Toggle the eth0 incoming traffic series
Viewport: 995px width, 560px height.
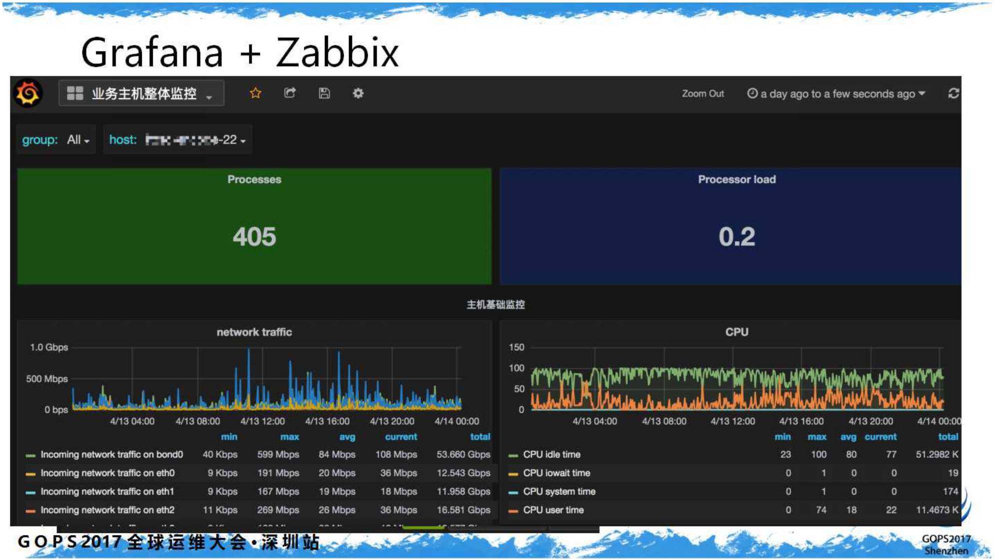[107, 473]
